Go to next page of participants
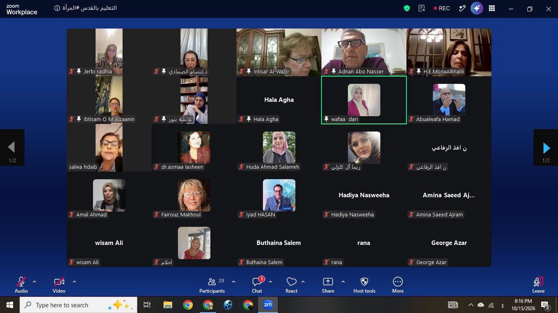 [546, 148]
